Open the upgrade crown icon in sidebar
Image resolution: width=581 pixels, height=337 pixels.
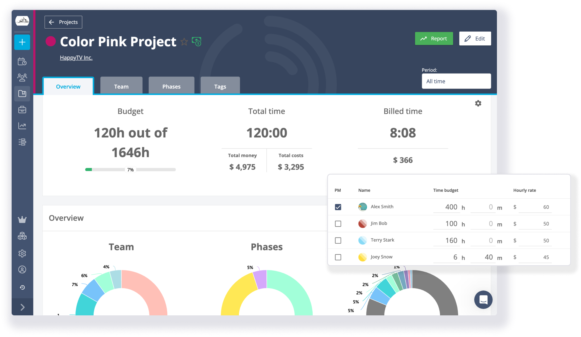coord(22,219)
